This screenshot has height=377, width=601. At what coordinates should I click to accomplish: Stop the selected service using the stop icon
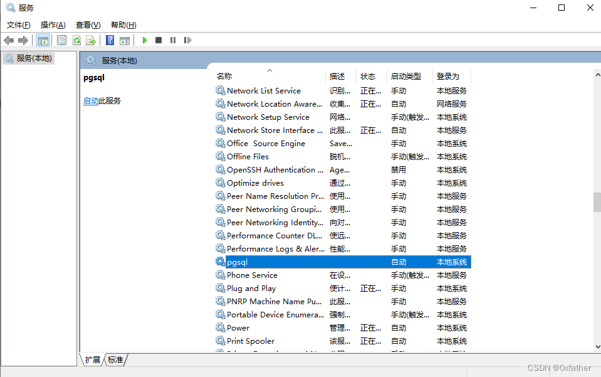(x=159, y=40)
